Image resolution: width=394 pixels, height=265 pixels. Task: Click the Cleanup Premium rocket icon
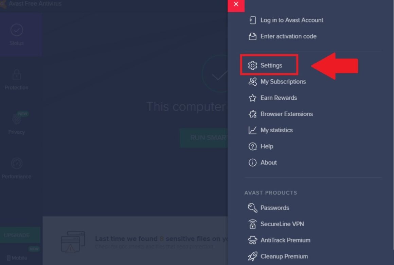coord(252,256)
